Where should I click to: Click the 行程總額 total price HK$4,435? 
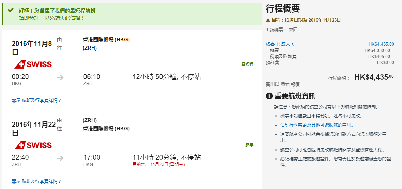(374, 77)
